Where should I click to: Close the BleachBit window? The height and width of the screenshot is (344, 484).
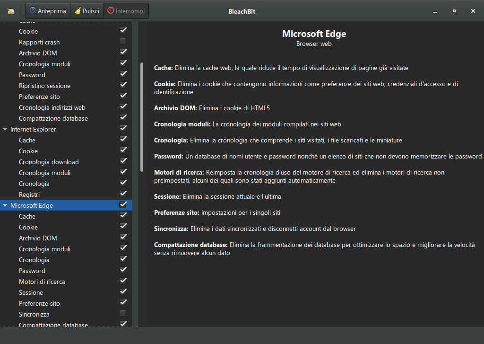473,11
